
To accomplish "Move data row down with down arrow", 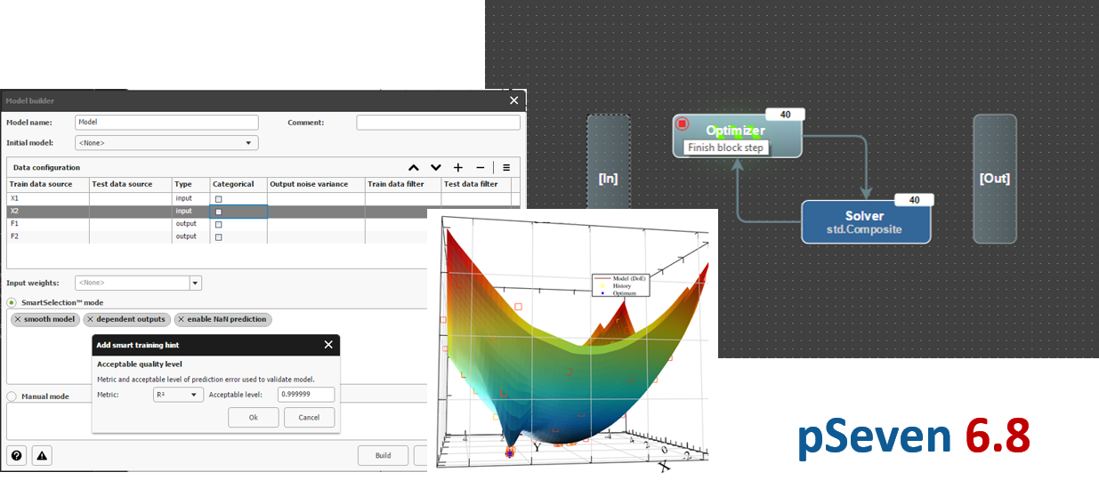I will [x=436, y=167].
